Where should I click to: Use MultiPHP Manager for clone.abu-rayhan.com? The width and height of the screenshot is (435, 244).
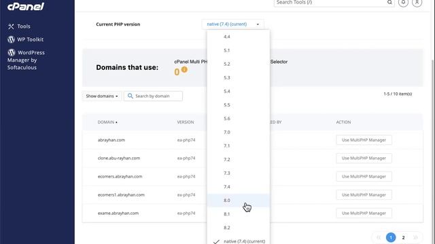click(x=364, y=158)
